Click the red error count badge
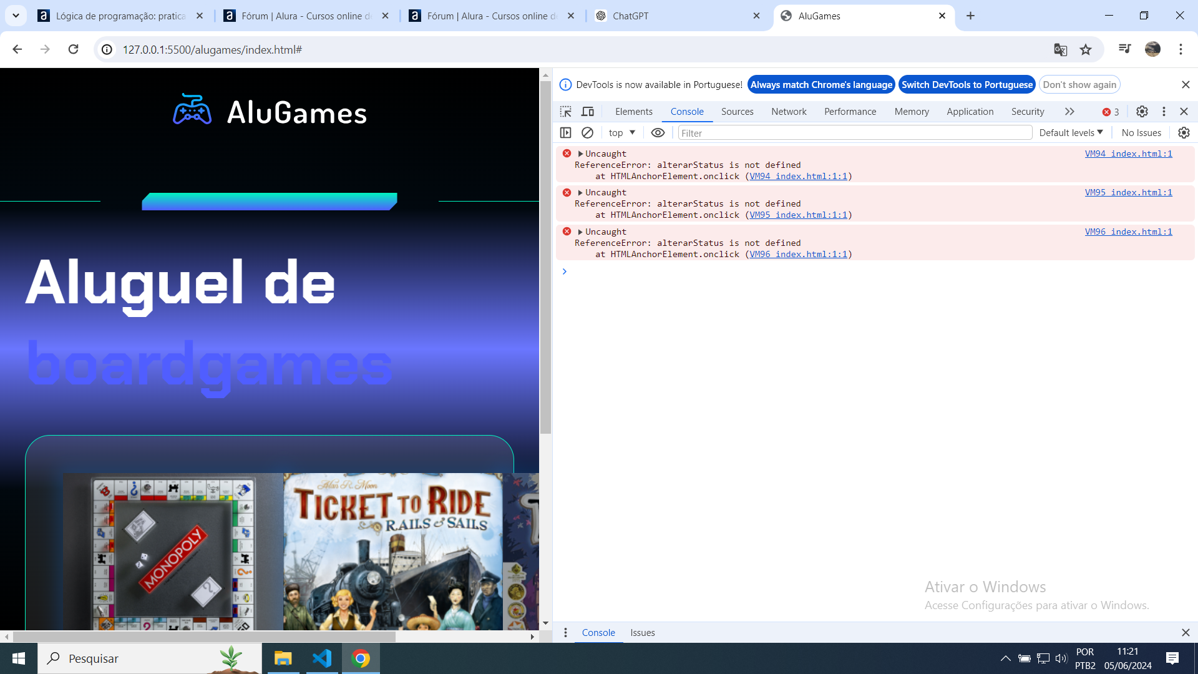The height and width of the screenshot is (674, 1198). [x=1111, y=112]
